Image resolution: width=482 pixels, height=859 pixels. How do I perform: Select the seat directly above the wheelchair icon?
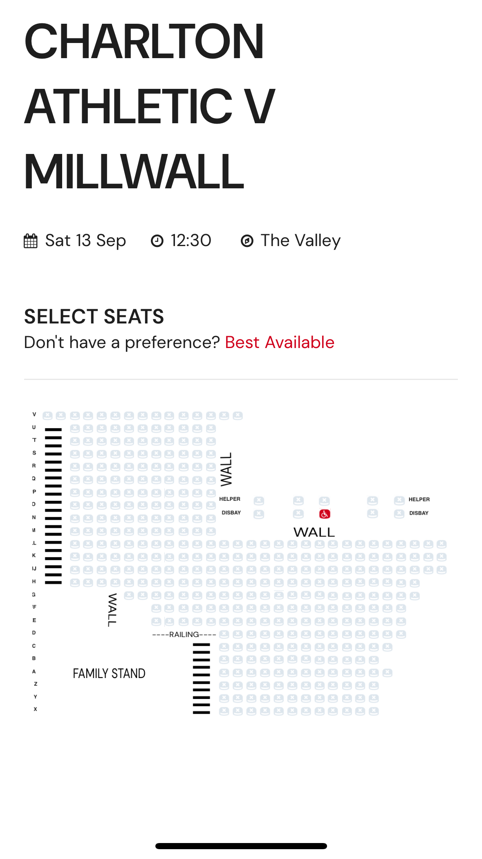coord(324,501)
